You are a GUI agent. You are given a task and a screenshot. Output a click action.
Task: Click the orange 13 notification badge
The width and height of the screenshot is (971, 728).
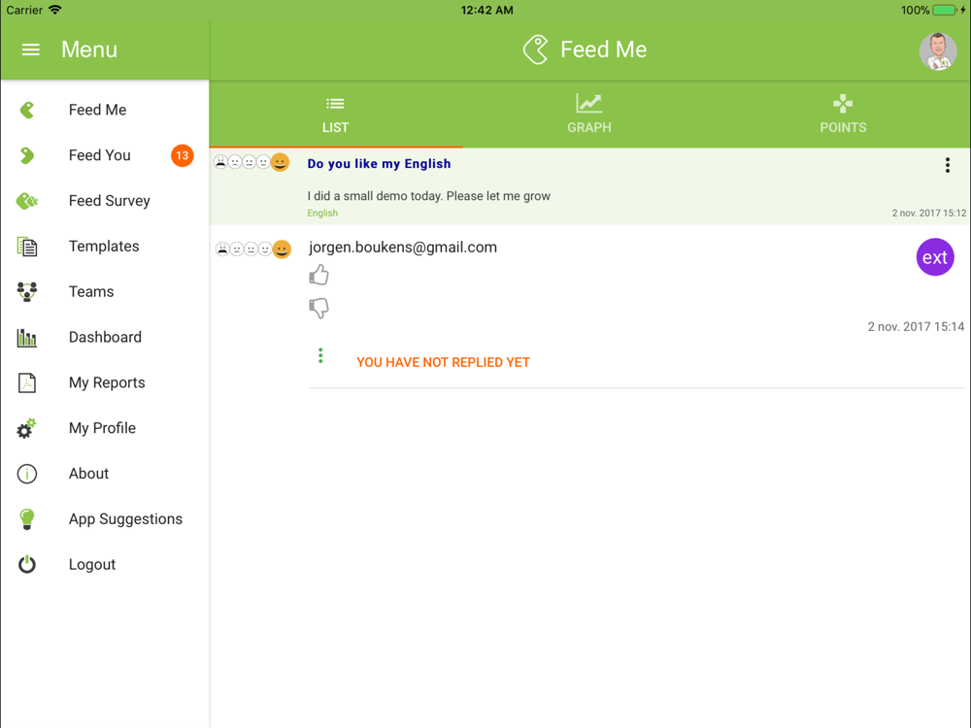click(183, 155)
